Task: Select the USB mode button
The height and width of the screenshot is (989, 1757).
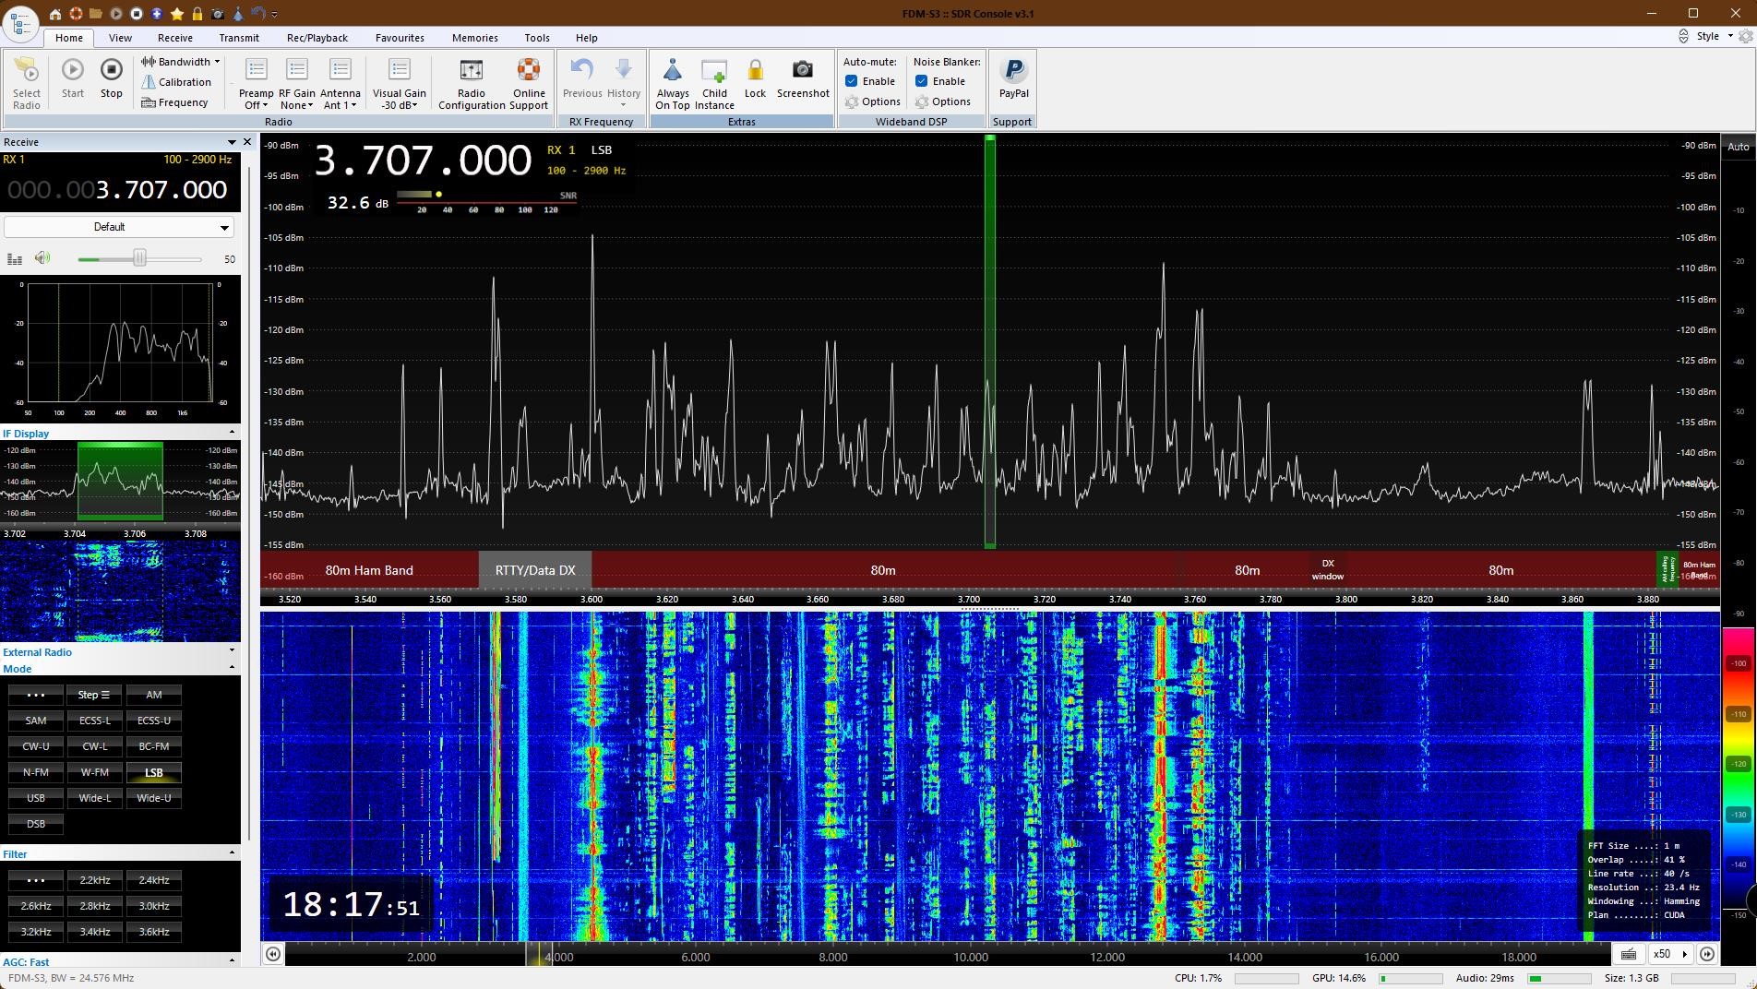Action: pos(36,798)
